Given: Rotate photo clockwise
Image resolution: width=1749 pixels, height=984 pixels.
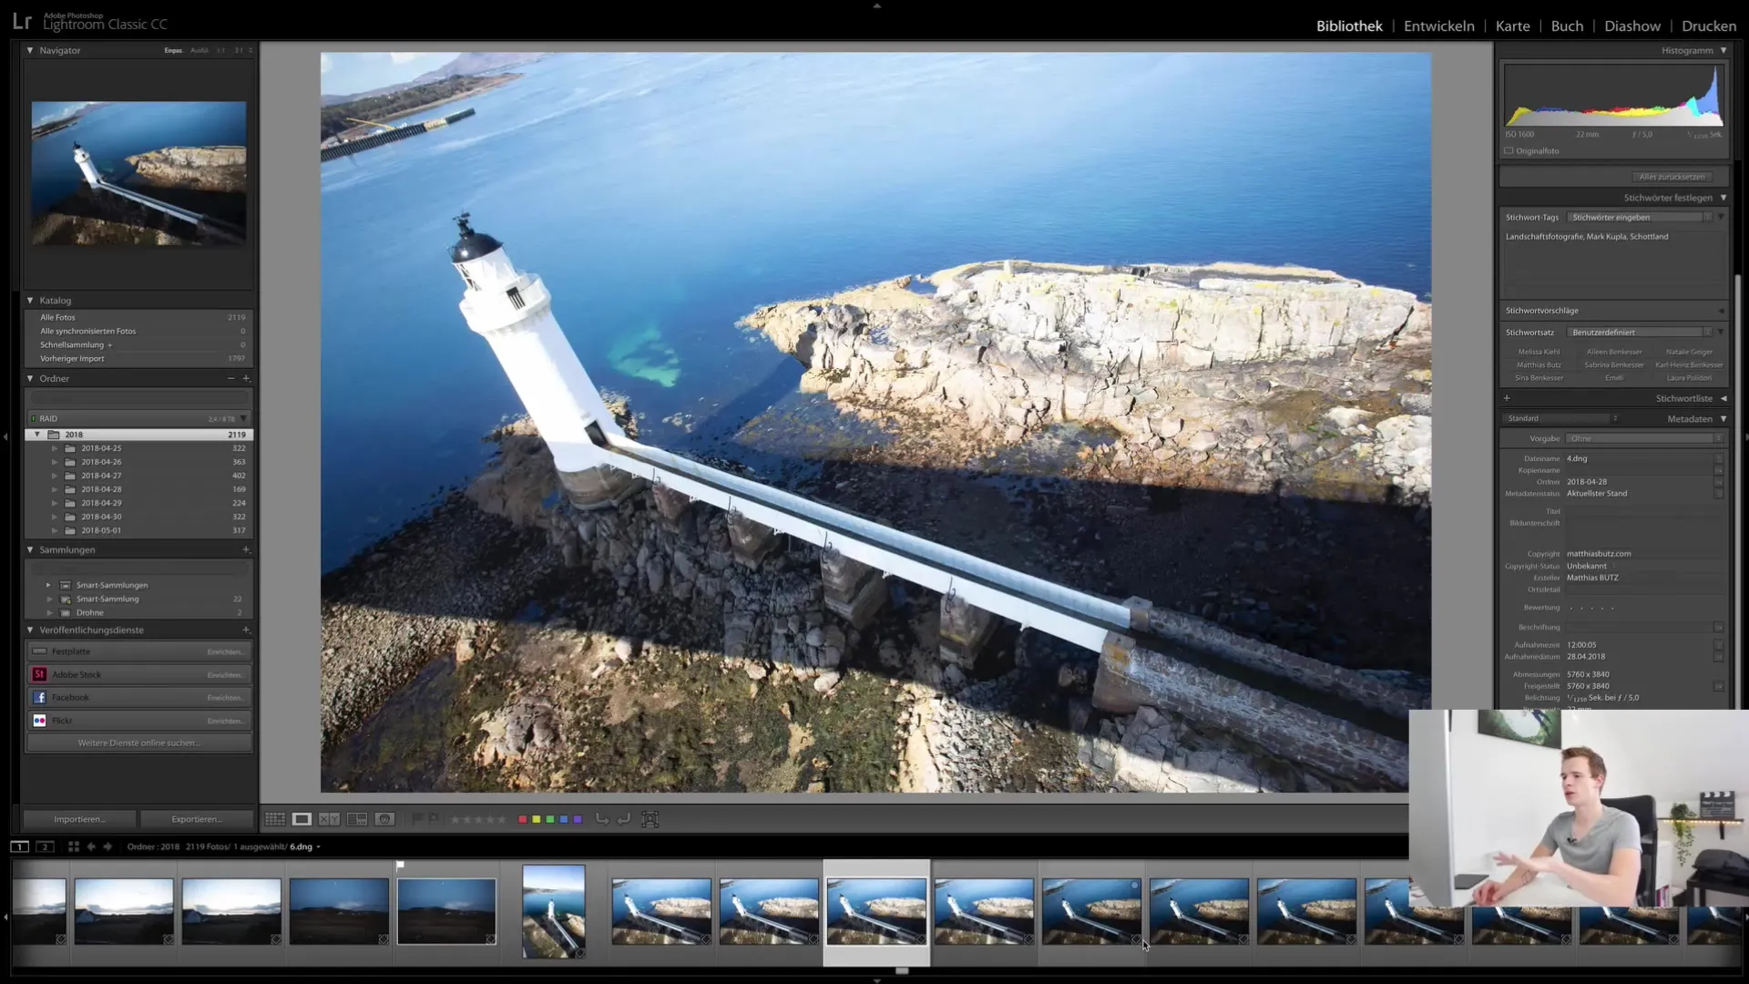Looking at the screenshot, I should [624, 819].
